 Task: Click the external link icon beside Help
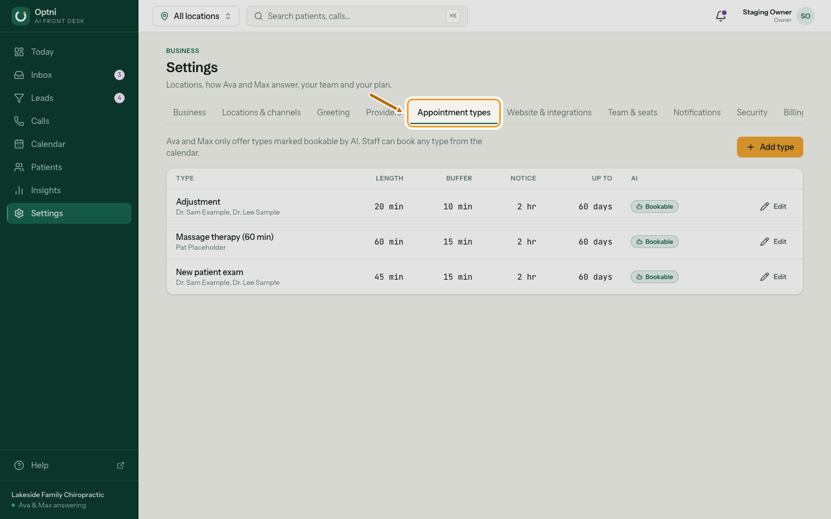(121, 465)
